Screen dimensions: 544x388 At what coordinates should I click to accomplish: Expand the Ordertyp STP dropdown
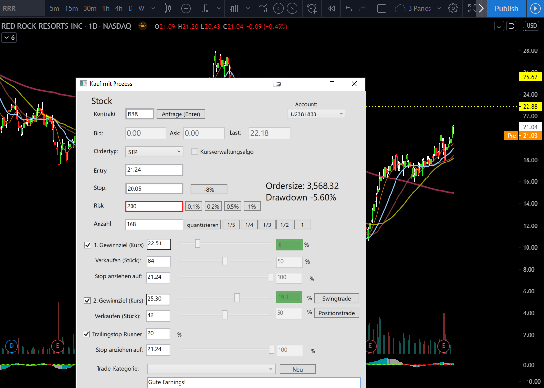coord(154,151)
